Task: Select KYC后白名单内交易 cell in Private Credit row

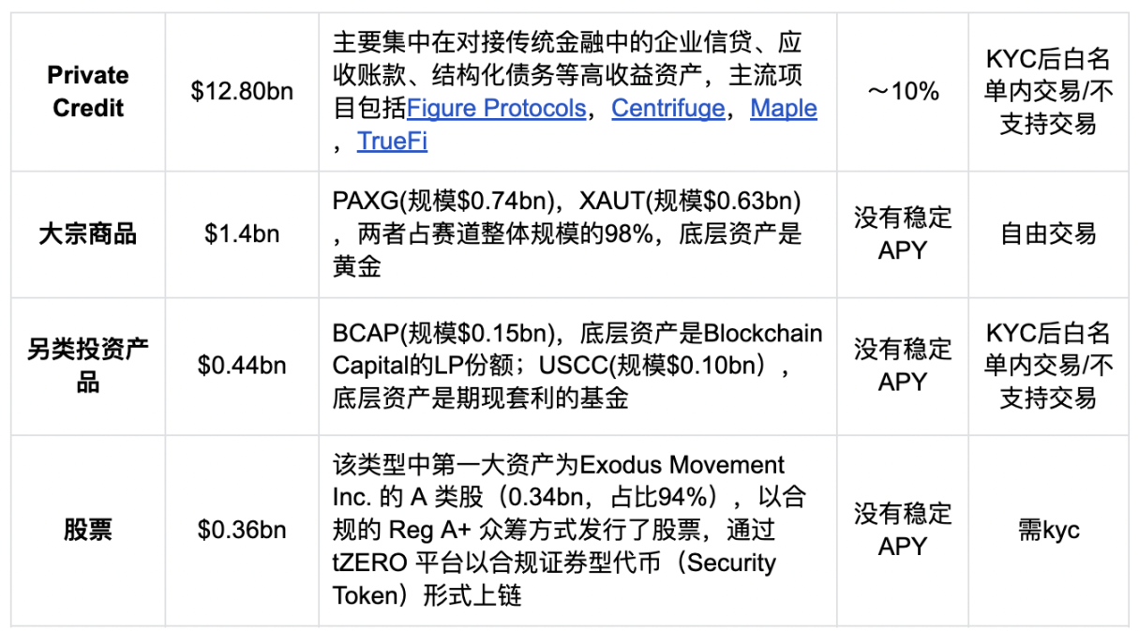Action: (x=1048, y=92)
